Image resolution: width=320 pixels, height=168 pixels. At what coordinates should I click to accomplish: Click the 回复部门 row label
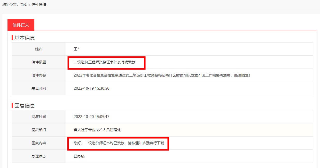click(x=39, y=130)
